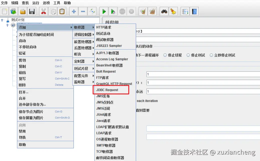Select JSR223 Sampler entry
Viewport: 260px width, 161px height.
115,46
